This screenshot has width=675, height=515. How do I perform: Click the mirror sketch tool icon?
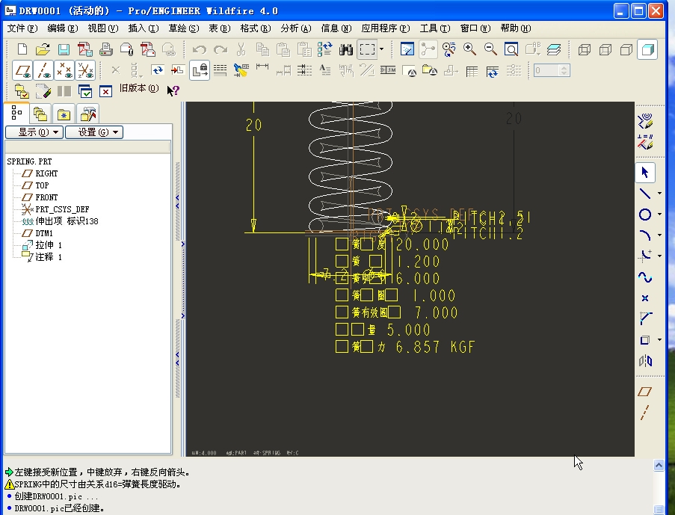pyautogui.click(x=645, y=361)
